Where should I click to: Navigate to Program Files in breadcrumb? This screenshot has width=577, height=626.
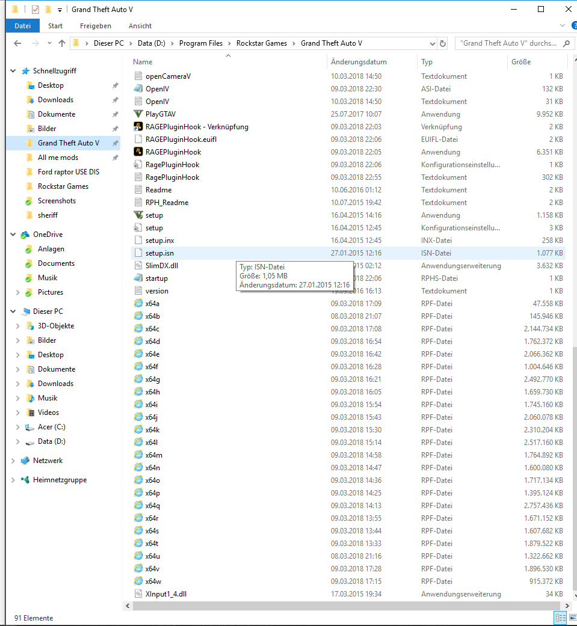(200, 43)
